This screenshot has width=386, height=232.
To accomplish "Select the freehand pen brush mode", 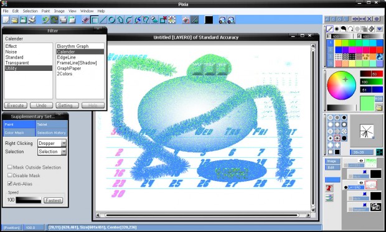I will coord(330,29).
